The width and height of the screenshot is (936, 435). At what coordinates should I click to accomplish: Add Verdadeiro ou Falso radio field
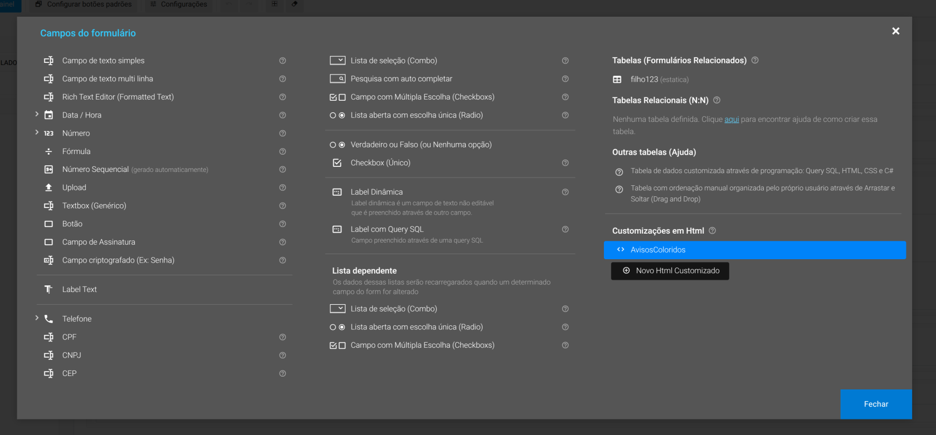(421, 145)
